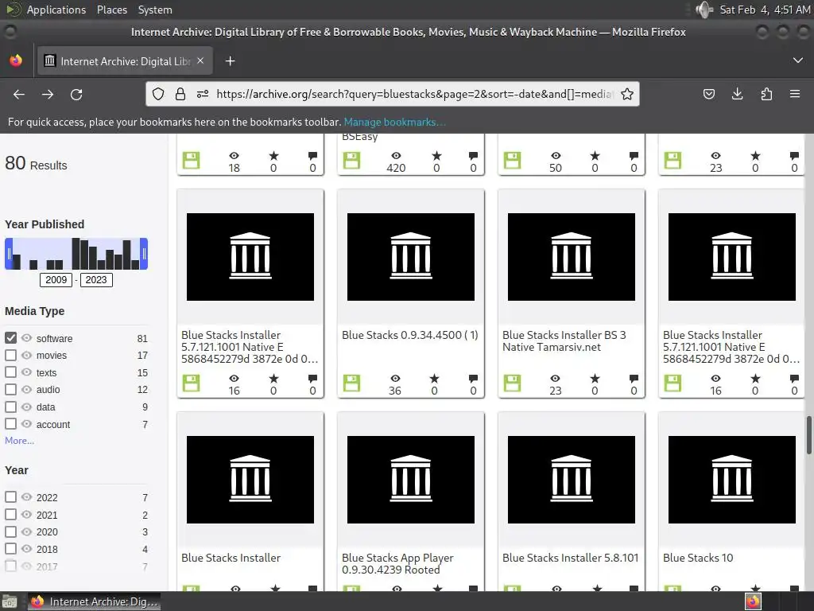Viewport: 814px width, 611px height.
Task: Click the Year Published histogram bars
Action: pyautogui.click(x=76, y=254)
